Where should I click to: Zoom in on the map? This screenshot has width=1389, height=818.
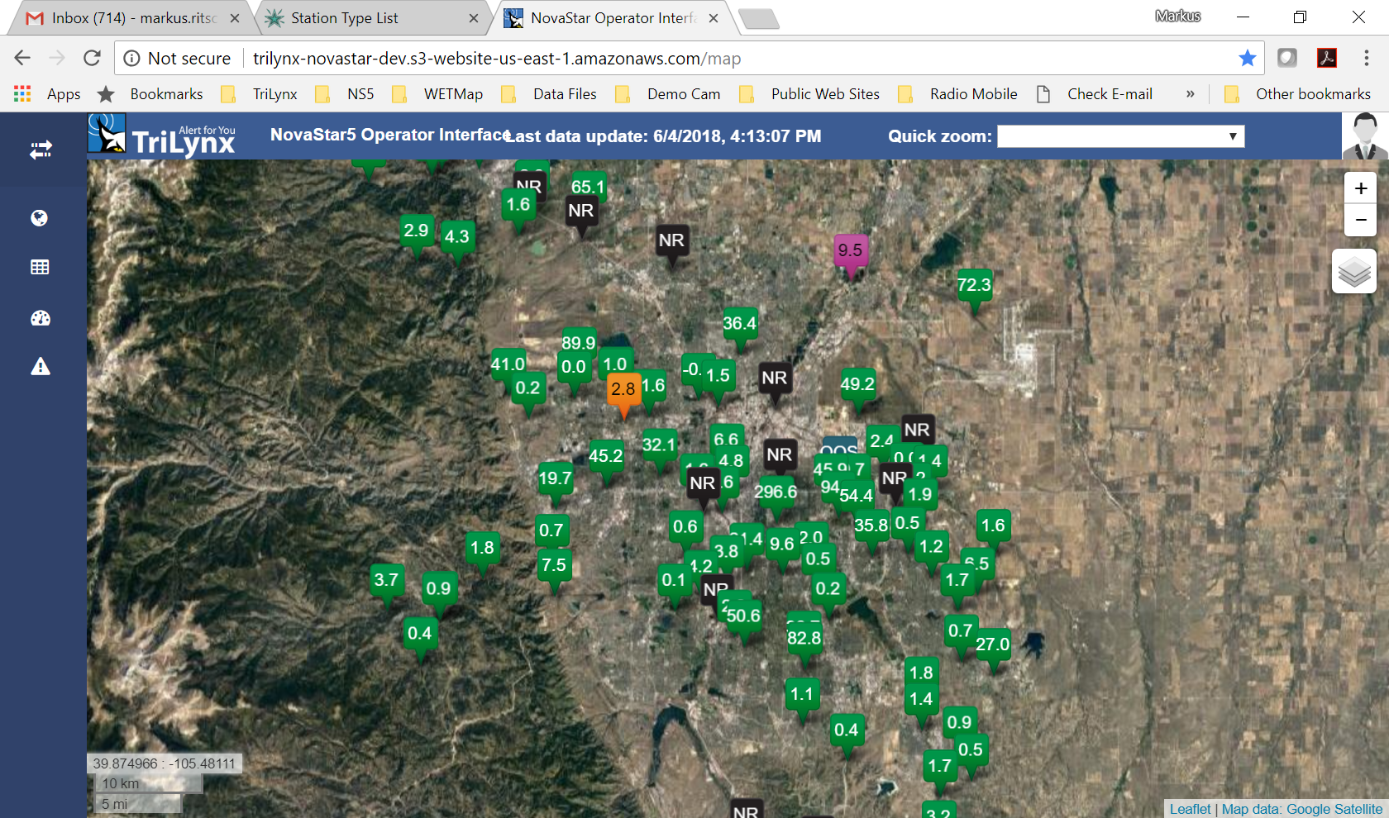click(x=1360, y=188)
